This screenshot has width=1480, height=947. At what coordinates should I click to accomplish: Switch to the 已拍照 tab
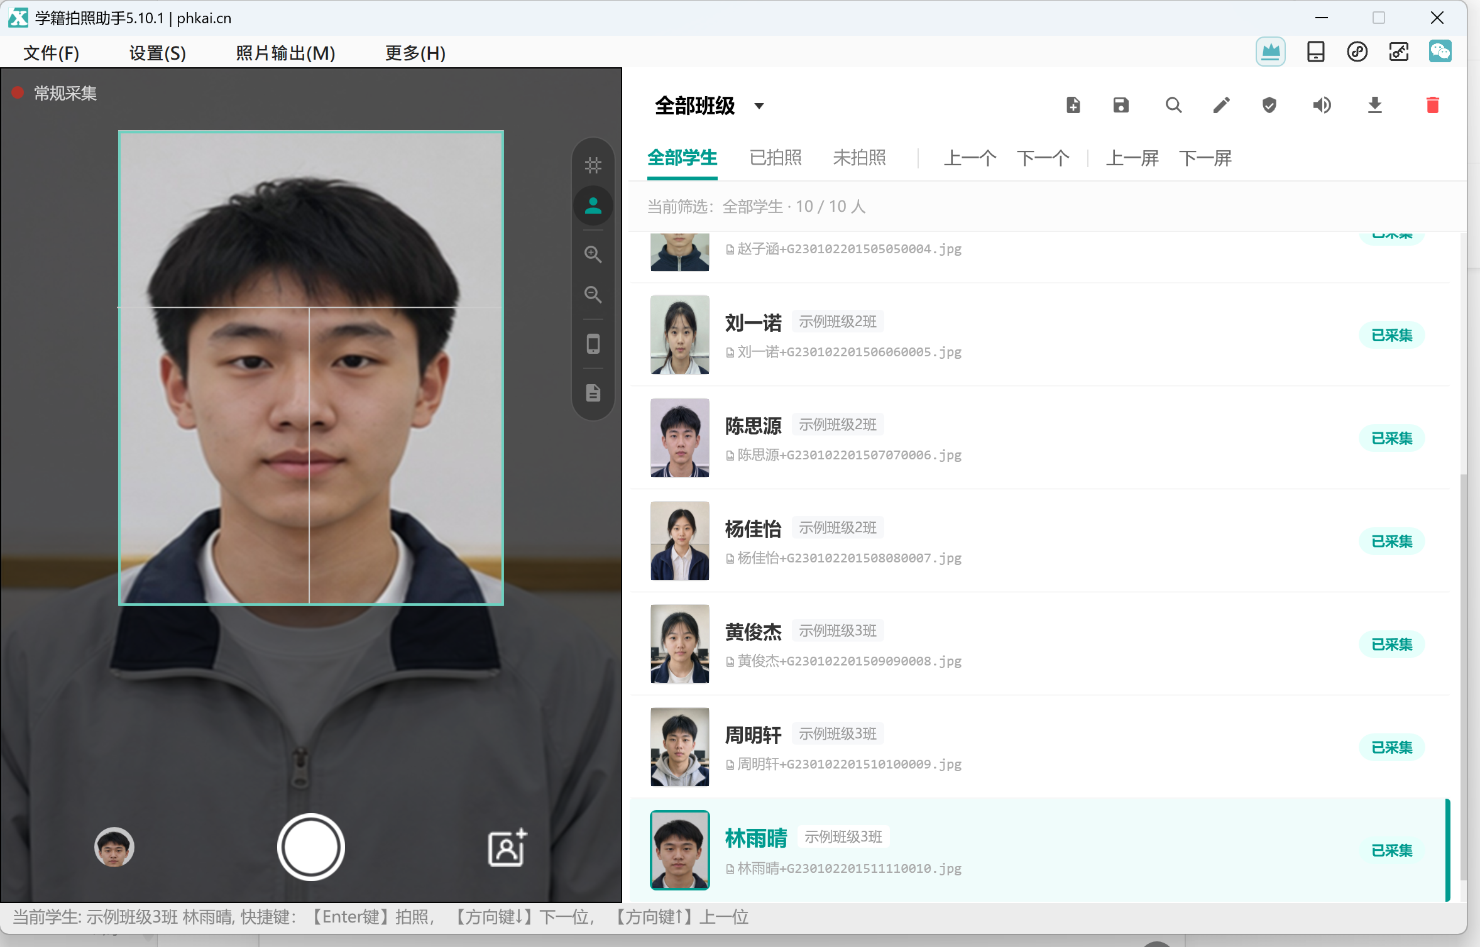pyautogui.click(x=776, y=158)
